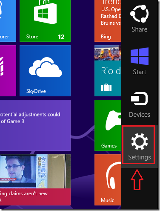Click the Devices charm icon
This screenshot has height=211, width=160.
tap(140, 99)
